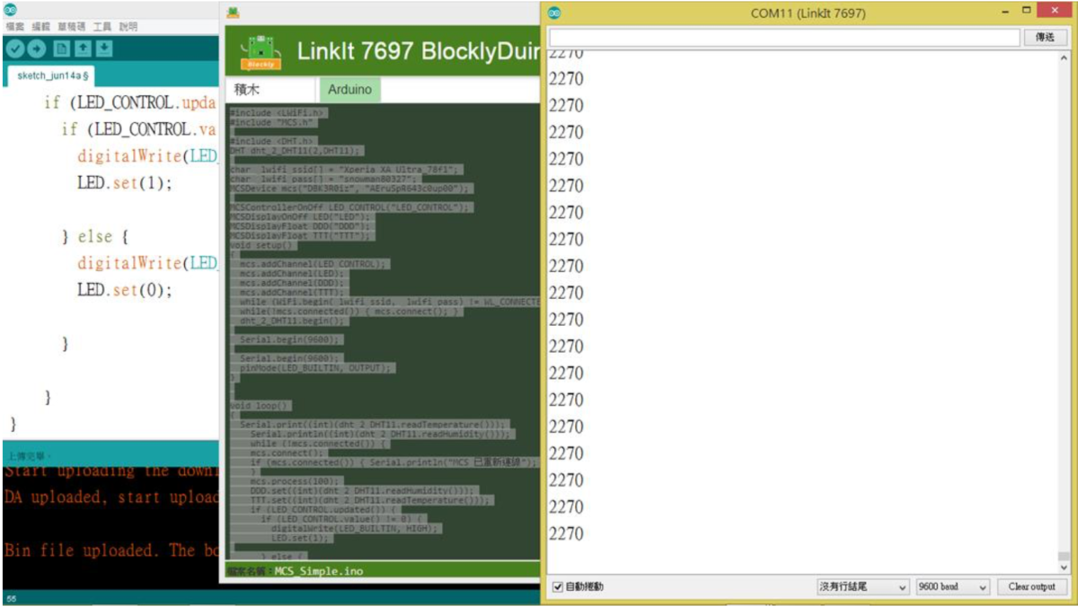Click the COM11 (LinkIt 7697) window title
Viewport: 1078px width, 607px height.
point(808,13)
